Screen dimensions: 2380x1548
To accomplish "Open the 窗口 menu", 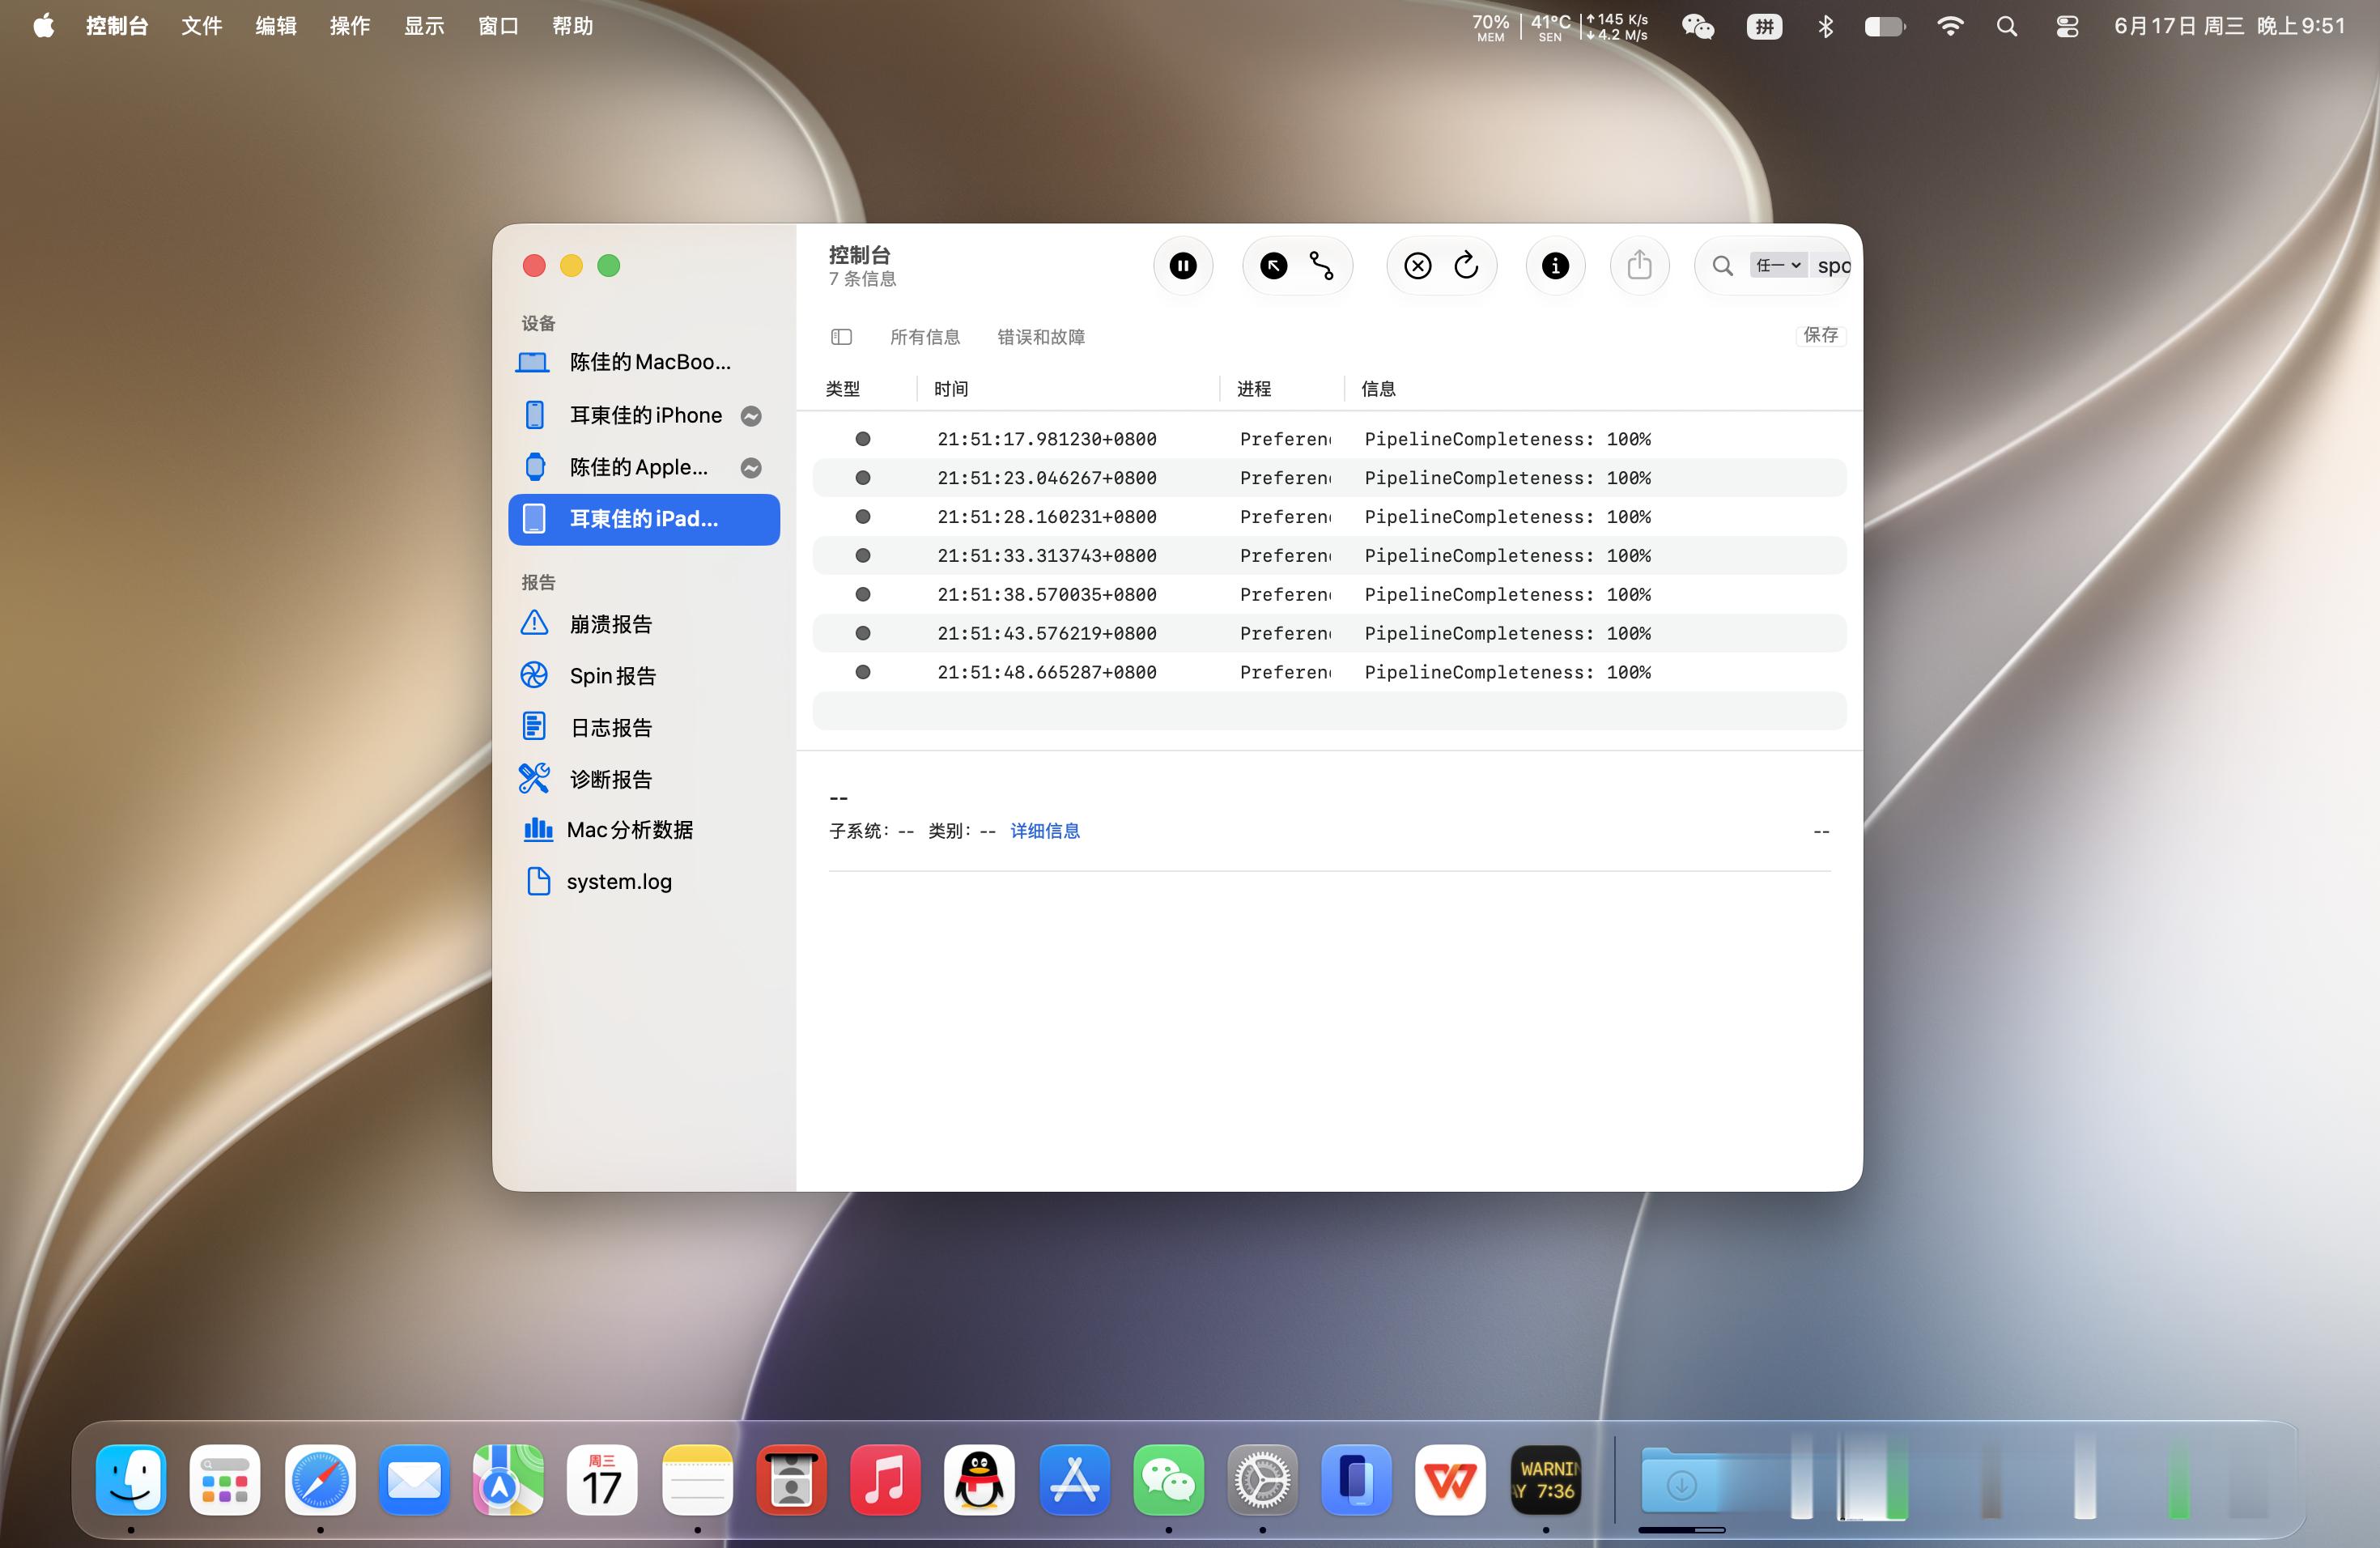I will tap(498, 26).
